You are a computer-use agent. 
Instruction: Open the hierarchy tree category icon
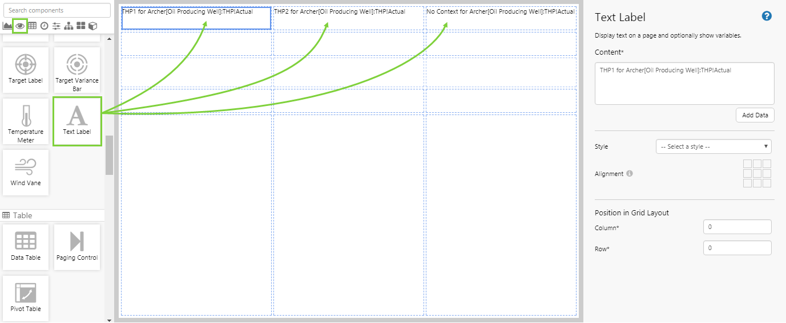click(68, 26)
